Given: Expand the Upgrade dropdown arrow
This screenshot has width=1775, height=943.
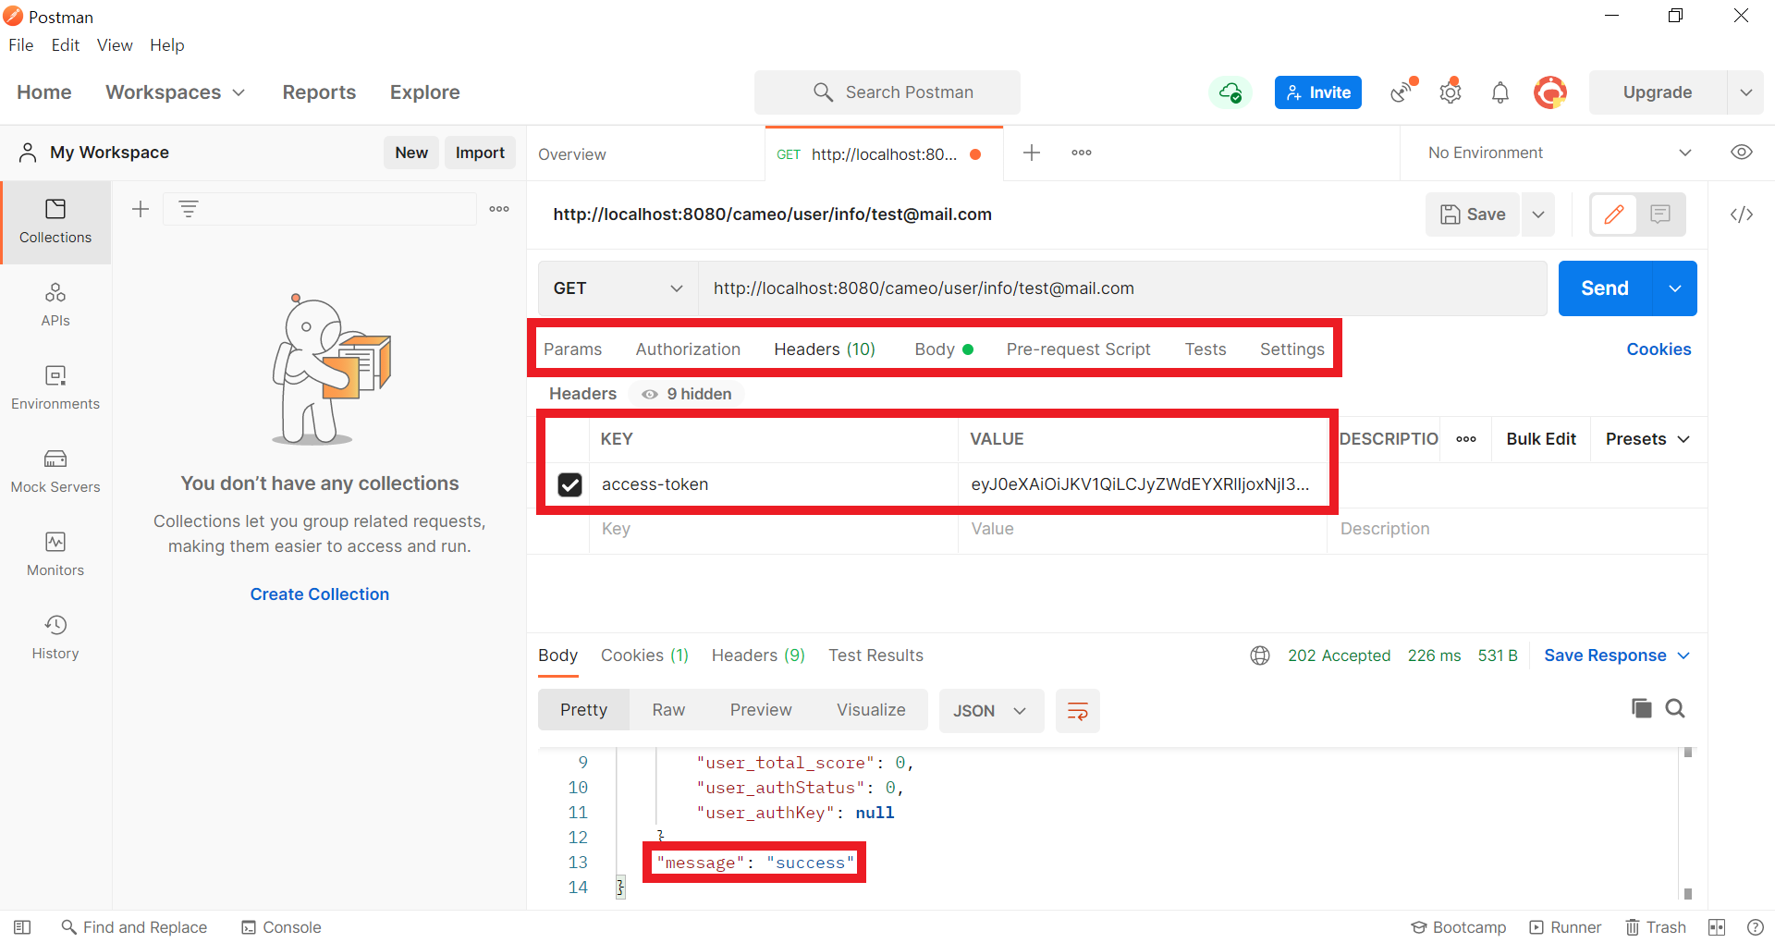Looking at the screenshot, I should 1746,92.
